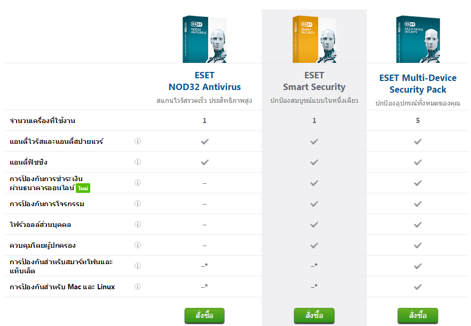Open ESET Smart Security product title link
471x326 pixels.
click(x=314, y=81)
